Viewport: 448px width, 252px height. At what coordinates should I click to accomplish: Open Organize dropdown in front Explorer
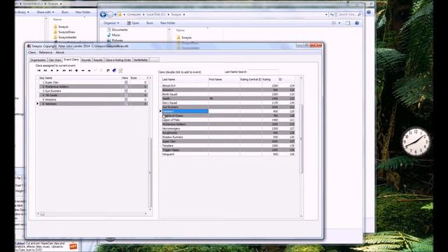pos(111,23)
